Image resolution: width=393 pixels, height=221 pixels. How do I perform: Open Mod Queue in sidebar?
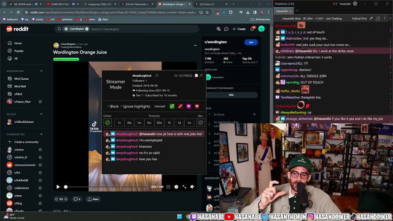pyautogui.click(x=21, y=79)
